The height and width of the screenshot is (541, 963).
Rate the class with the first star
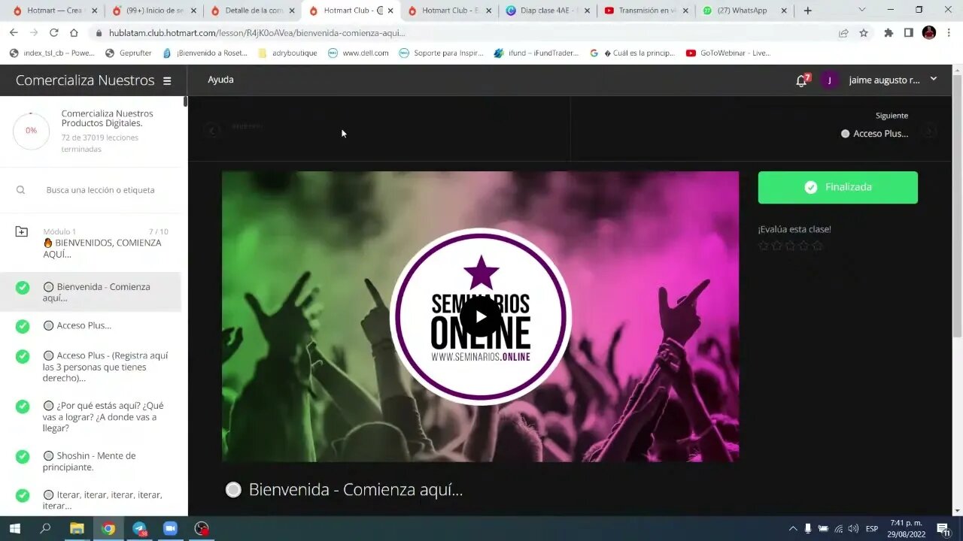pyautogui.click(x=764, y=246)
